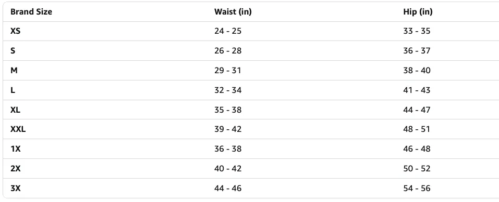
Task: Click hip value 33 - 35
Action: point(417,31)
